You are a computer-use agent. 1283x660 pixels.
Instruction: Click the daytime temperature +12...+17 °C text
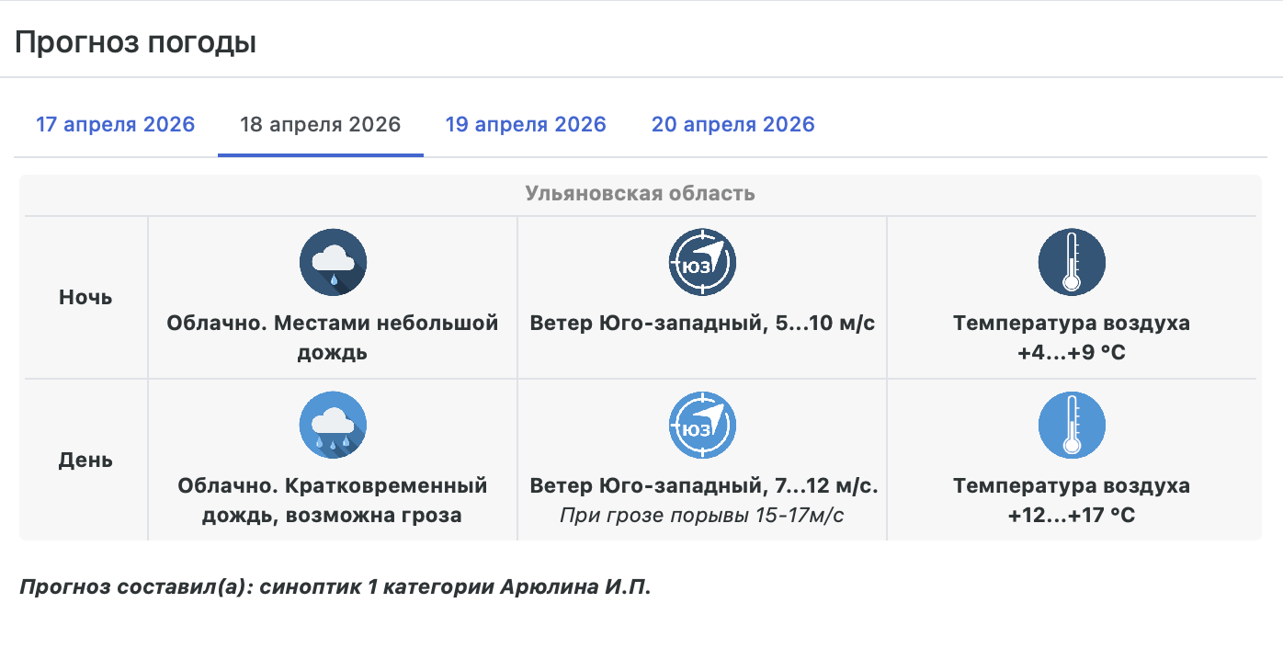click(1071, 515)
